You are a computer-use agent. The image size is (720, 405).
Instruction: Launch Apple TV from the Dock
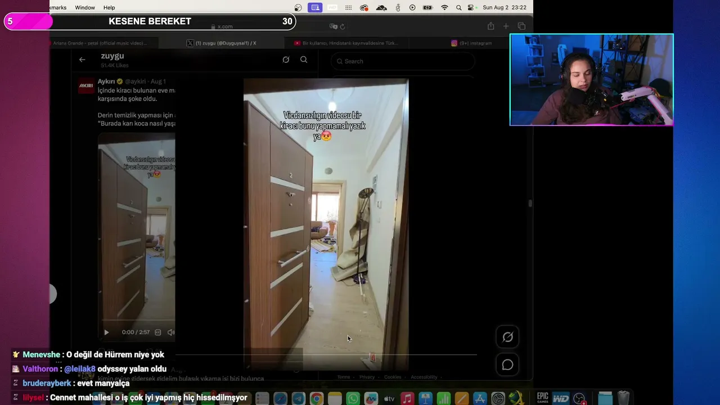pos(389,399)
